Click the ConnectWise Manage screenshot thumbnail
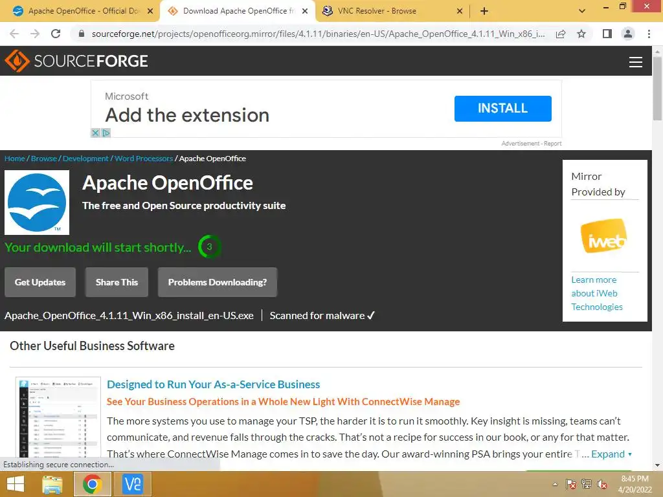Screen dimensions: 663x497 point(58,417)
